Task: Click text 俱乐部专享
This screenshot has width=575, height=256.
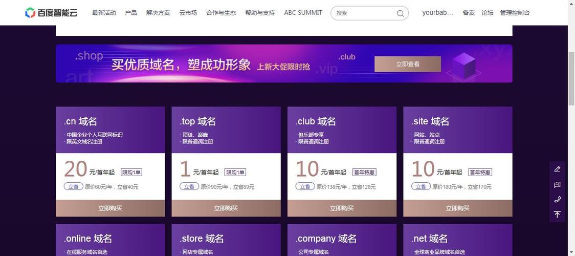Action: (311, 135)
